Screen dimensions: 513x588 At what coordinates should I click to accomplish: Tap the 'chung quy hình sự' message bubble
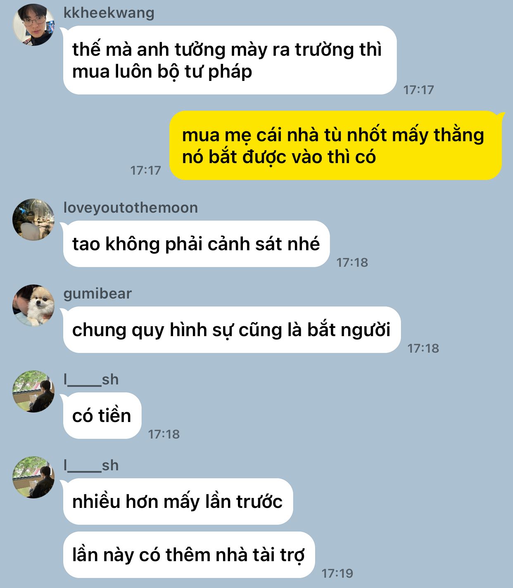point(232,330)
